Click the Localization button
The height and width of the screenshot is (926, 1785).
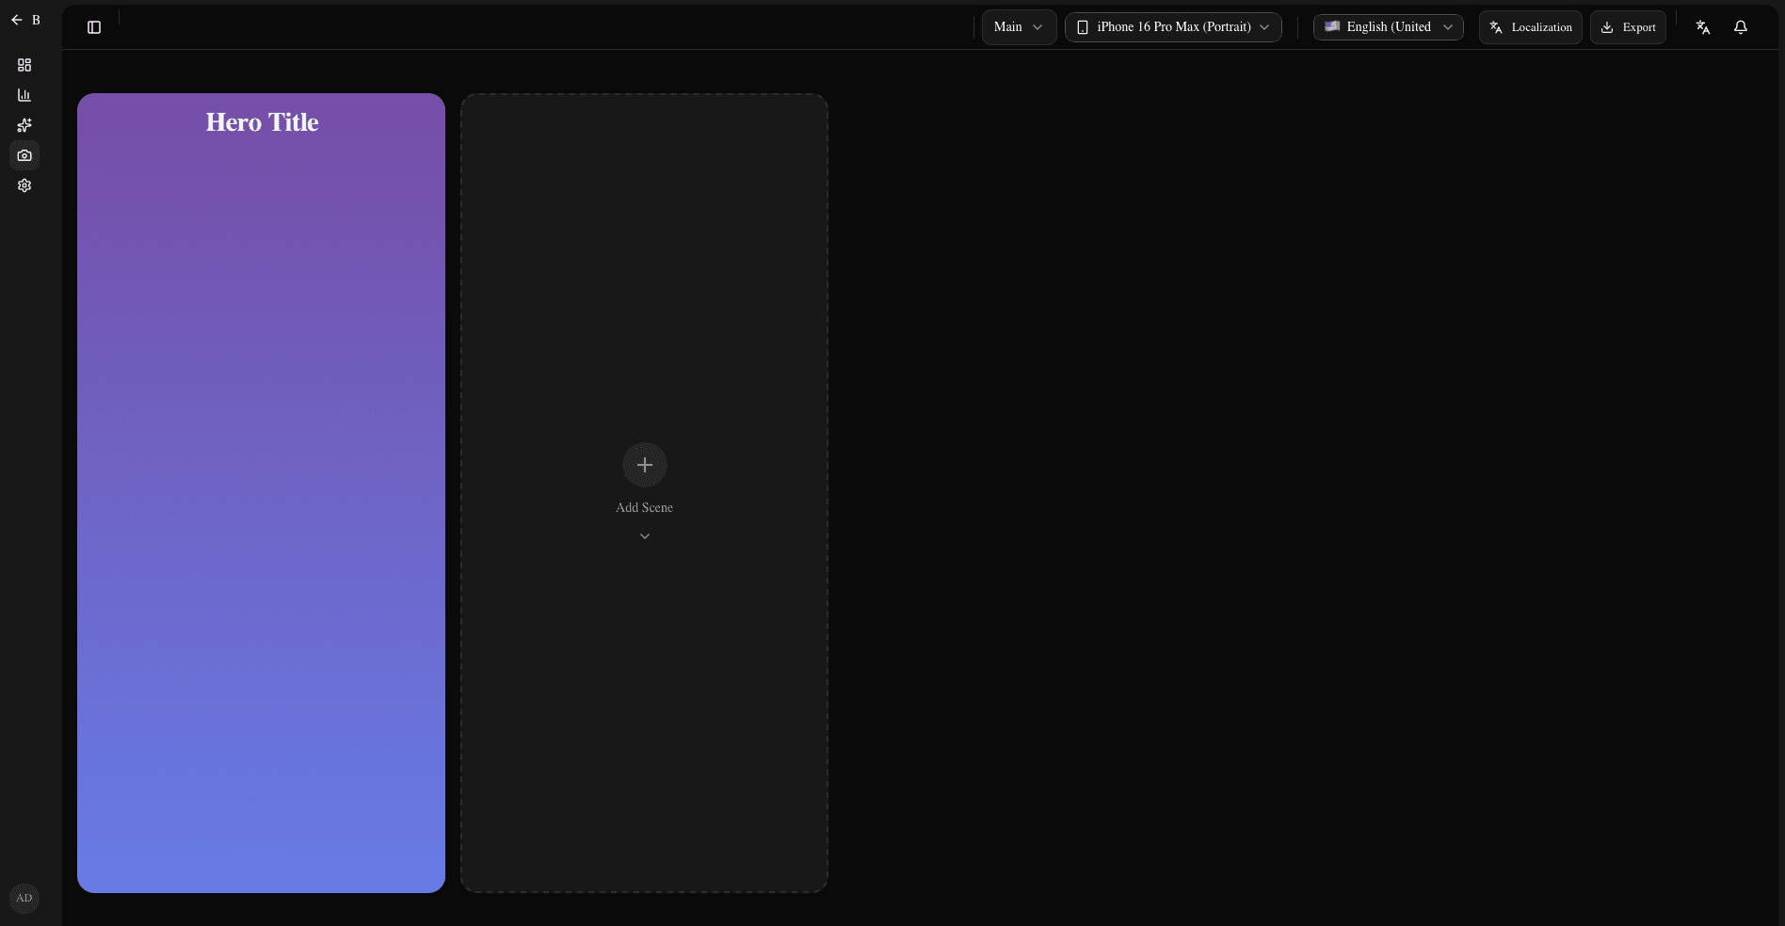click(1531, 27)
